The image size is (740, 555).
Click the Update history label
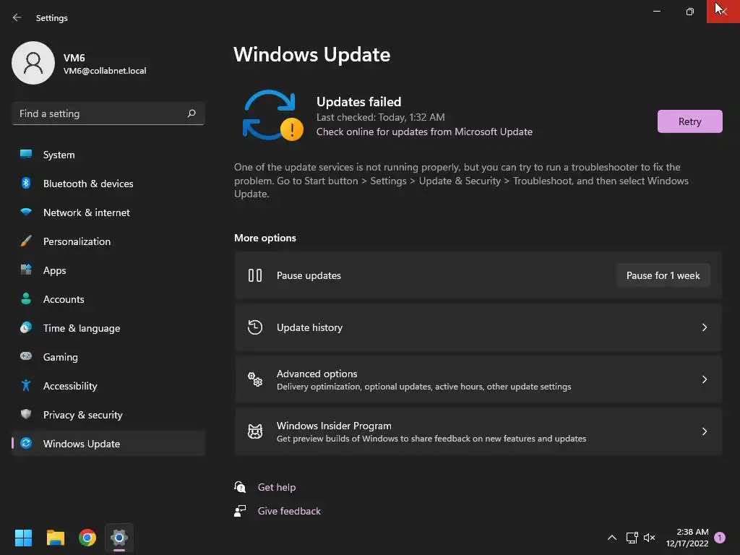pos(309,327)
